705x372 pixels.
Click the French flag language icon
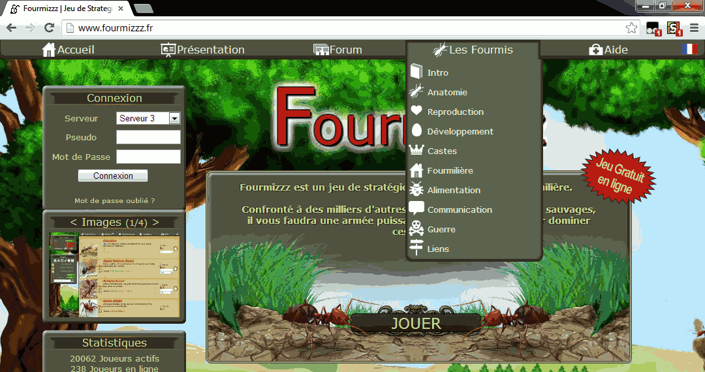pos(689,49)
